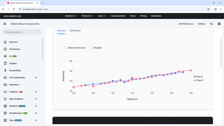This screenshot has height=126, width=224.
Task: Open the About menu item
Action: click(x=133, y=16)
